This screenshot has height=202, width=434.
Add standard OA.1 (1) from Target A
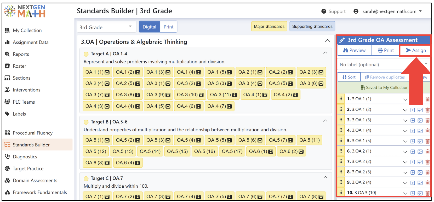coord(97,72)
